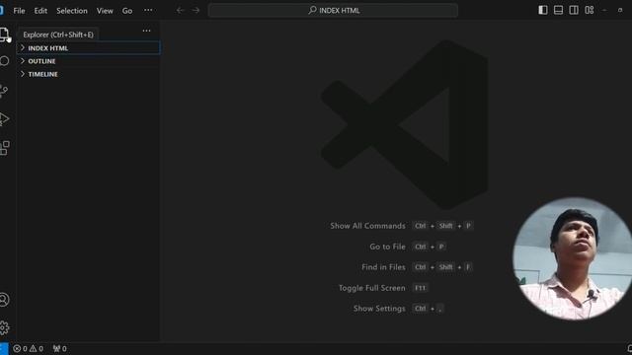Toggle the bottom panel layout
Screen dimensions: 632x355
point(558,10)
